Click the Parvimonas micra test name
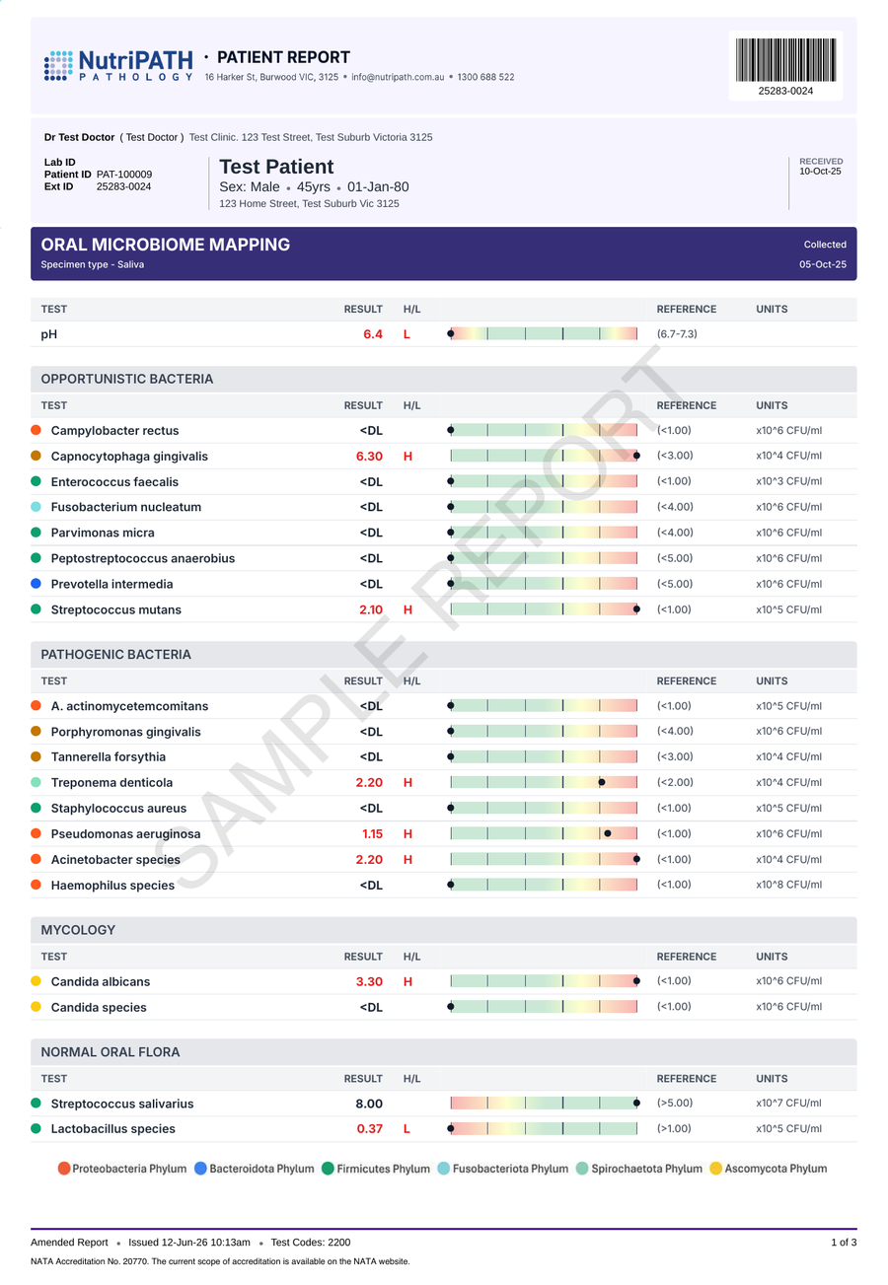The height and width of the screenshot is (1285, 888). point(103,533)
